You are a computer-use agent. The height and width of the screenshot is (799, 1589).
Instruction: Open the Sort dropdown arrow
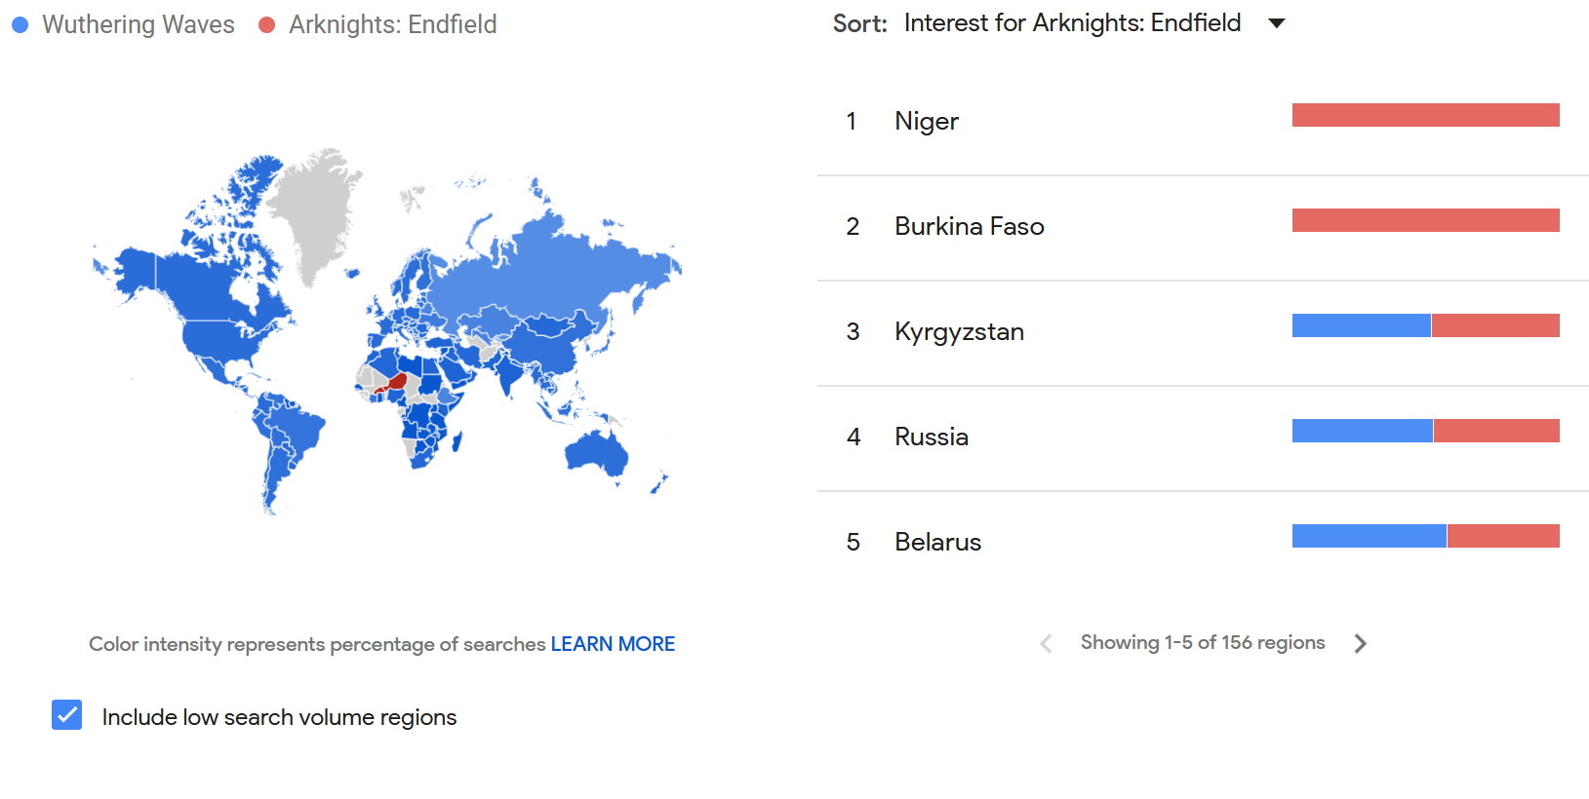[x=1276, y=23]
